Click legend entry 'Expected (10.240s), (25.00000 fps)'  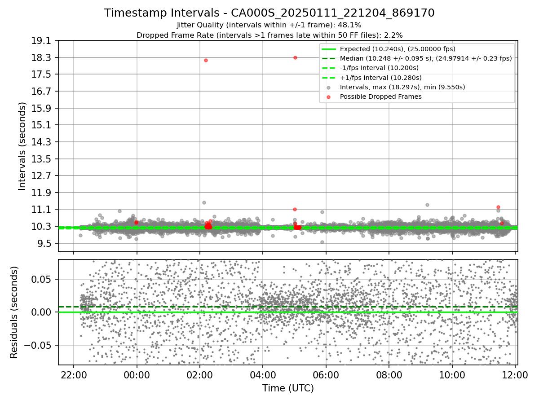click(x=398, y=49)
